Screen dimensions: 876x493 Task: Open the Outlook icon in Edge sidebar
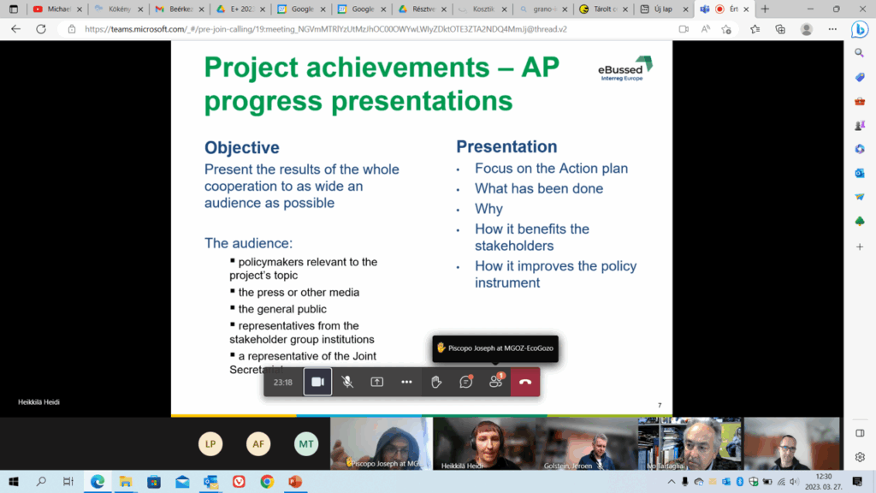pyautogui.click(x=860, y=173)
